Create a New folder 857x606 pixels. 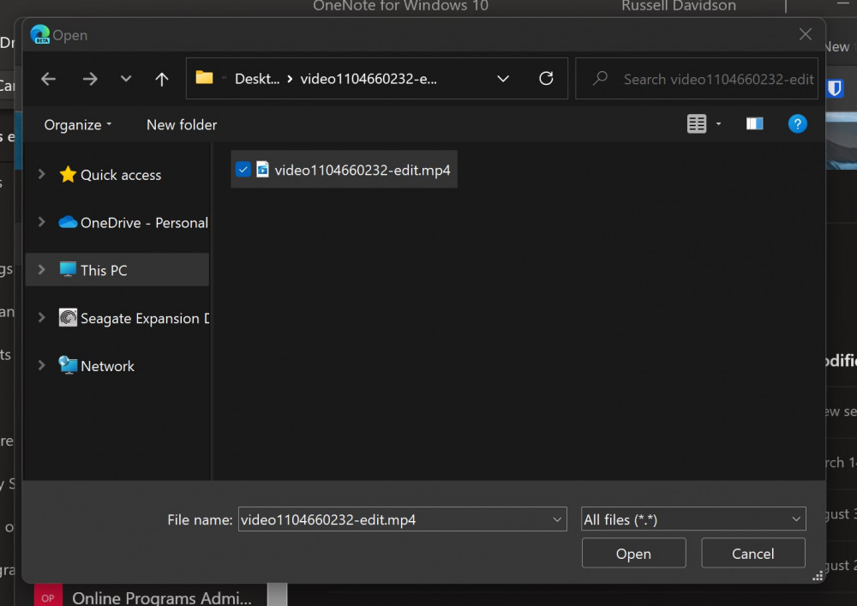tap(181, 124)
